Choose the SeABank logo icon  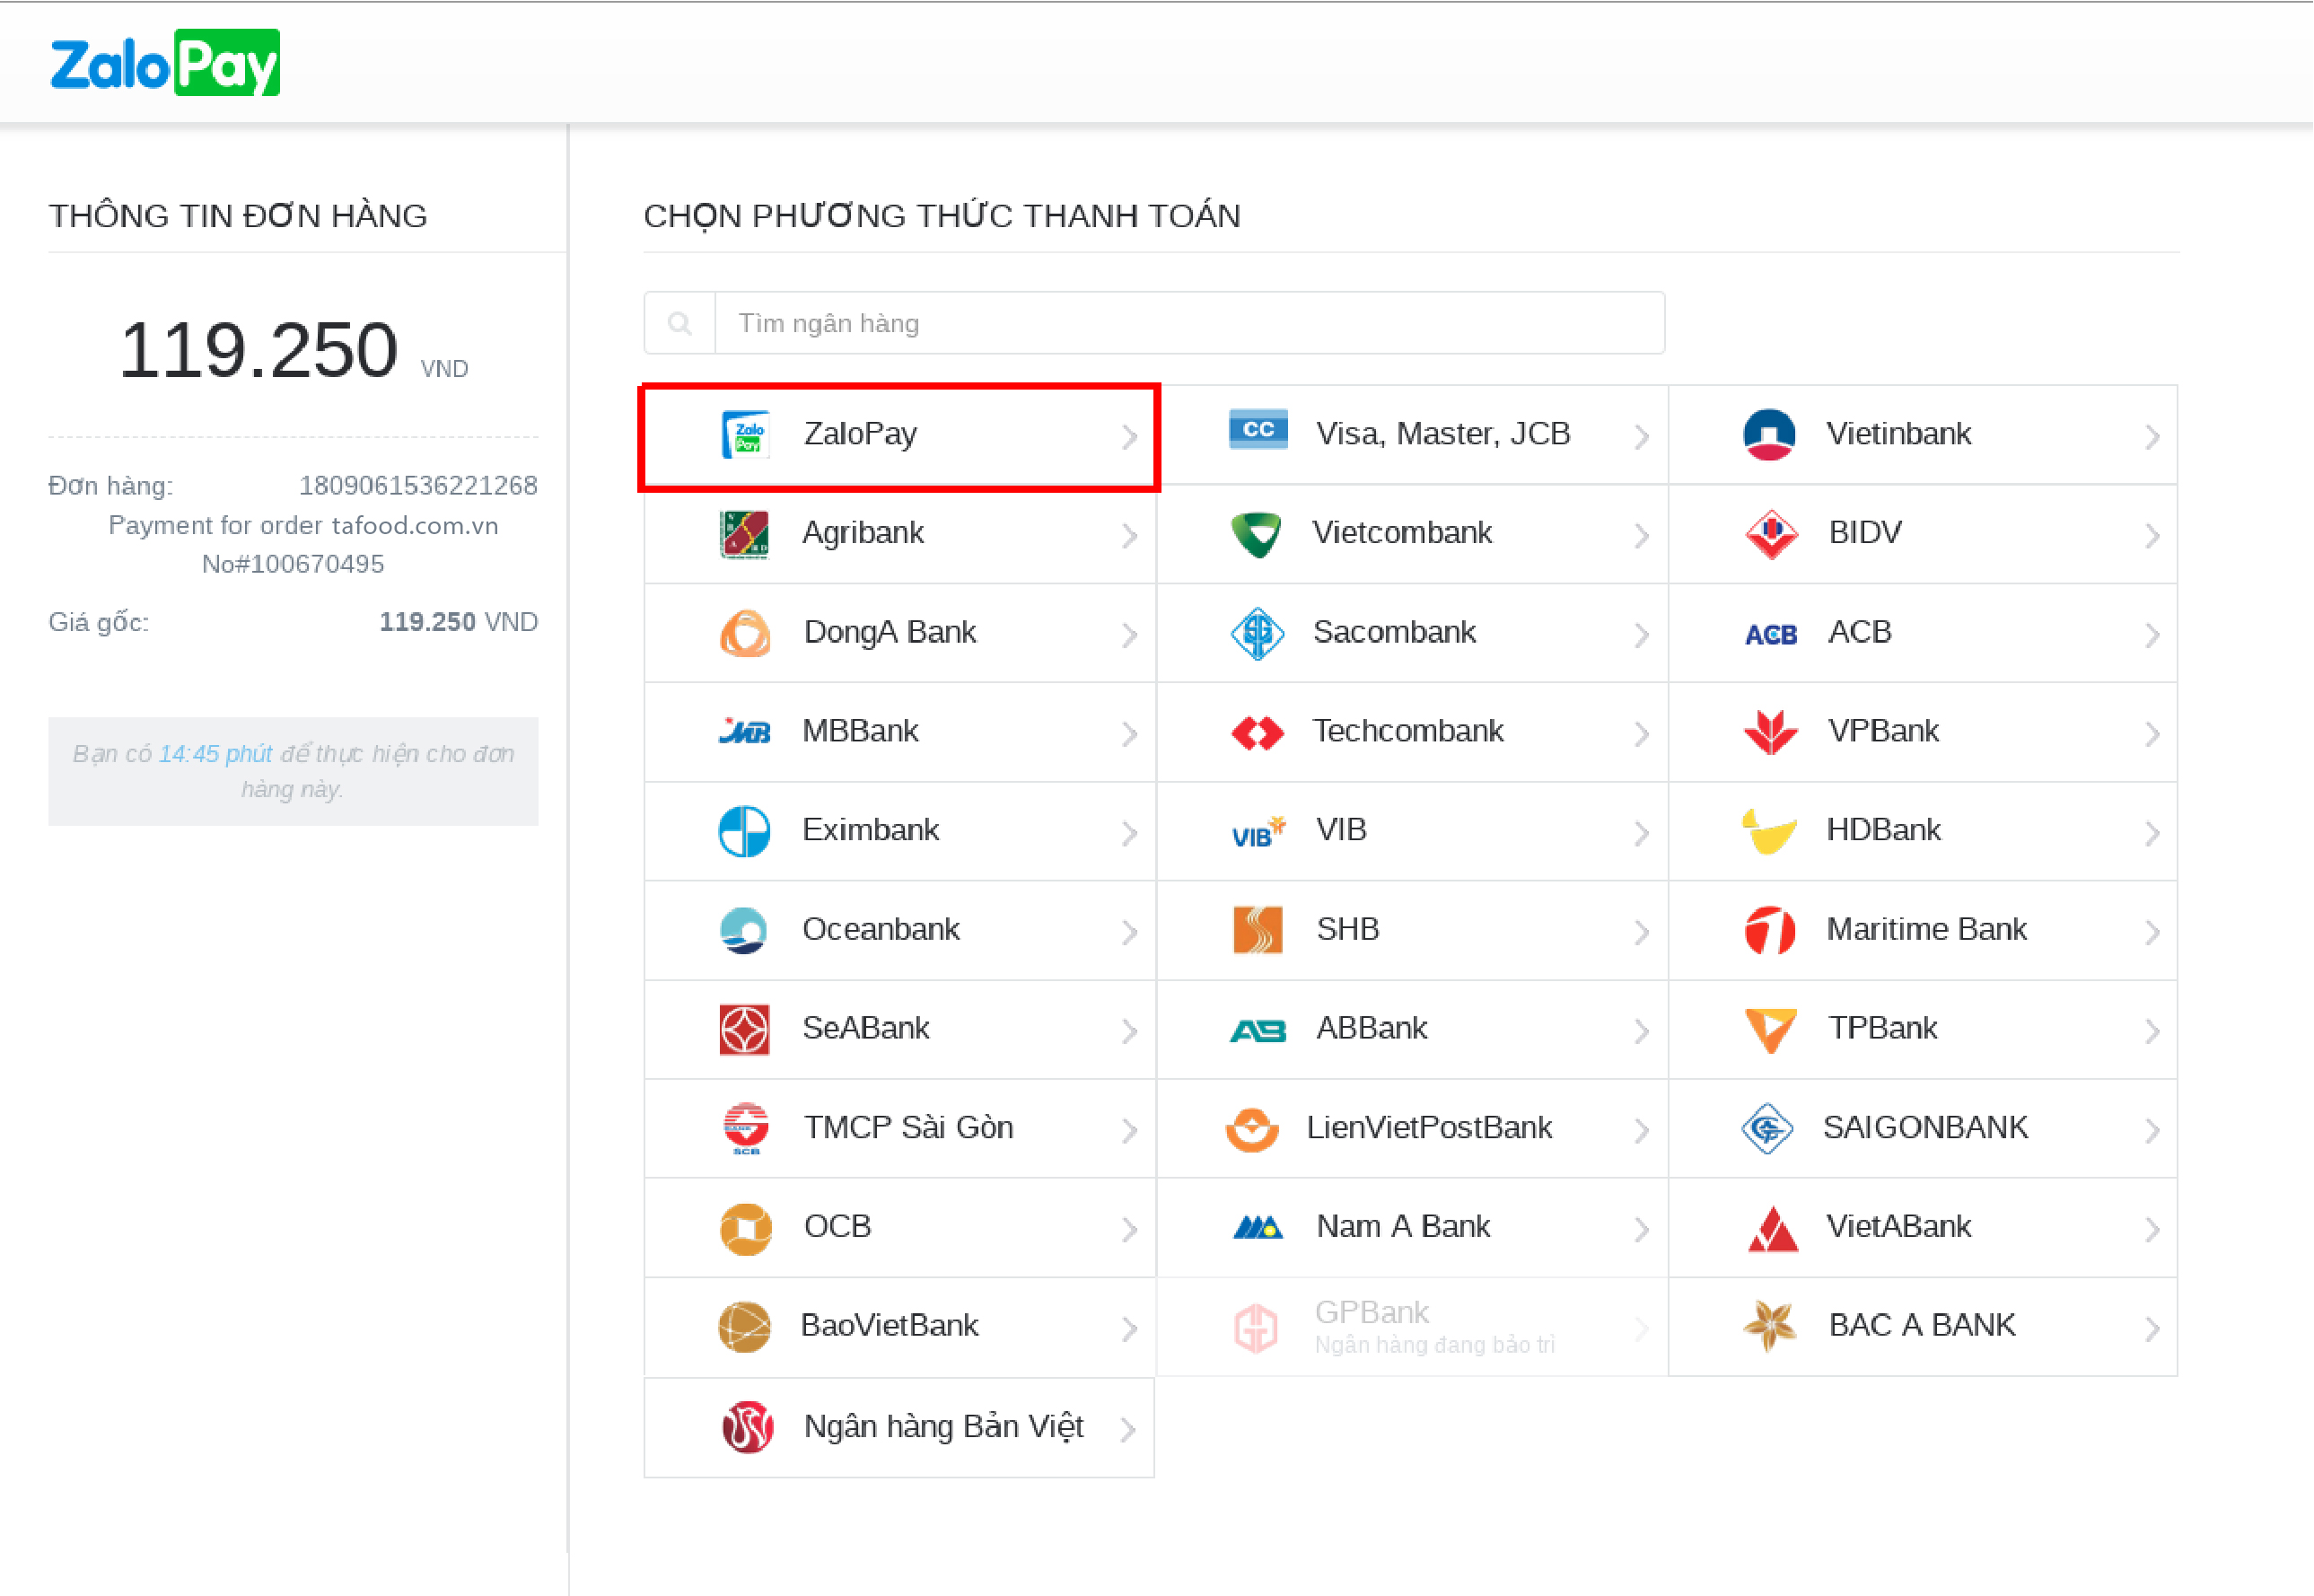[x=745, y=1029]
